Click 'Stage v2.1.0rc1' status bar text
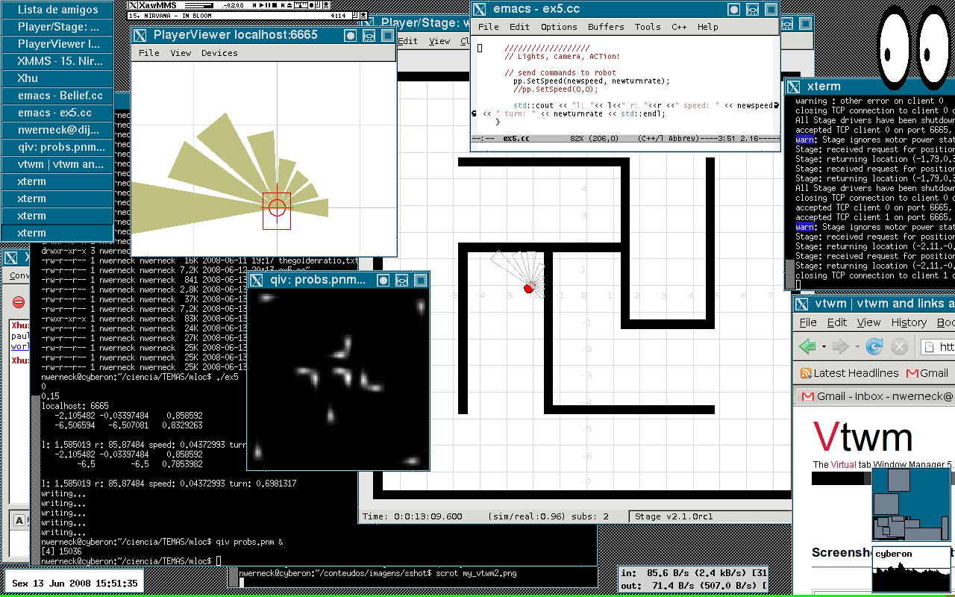 click(674, 516)
